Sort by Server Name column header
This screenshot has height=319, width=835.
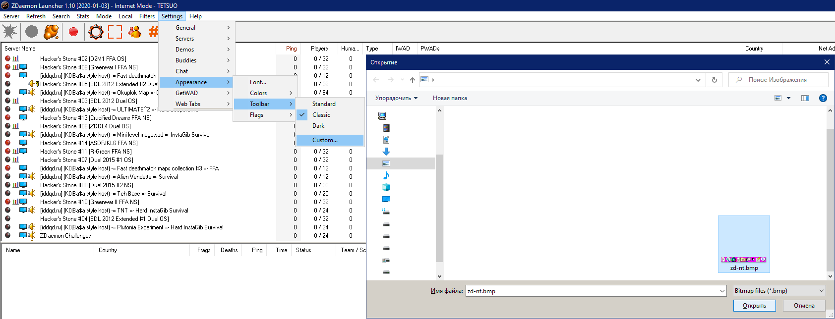click(138, 49)
